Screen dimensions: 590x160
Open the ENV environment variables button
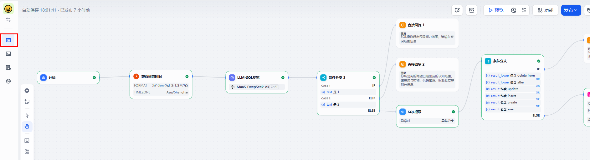(472, 10)
